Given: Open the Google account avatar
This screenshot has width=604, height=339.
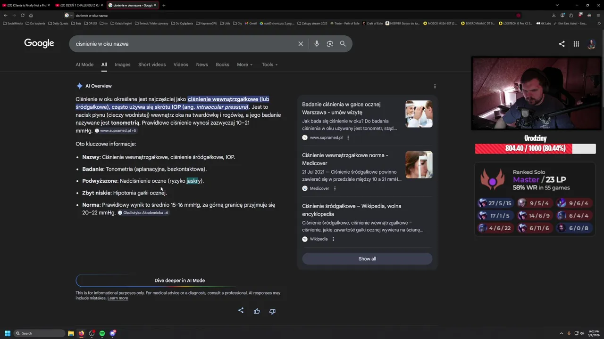Looking at the screenshot, I should (591, 44).
